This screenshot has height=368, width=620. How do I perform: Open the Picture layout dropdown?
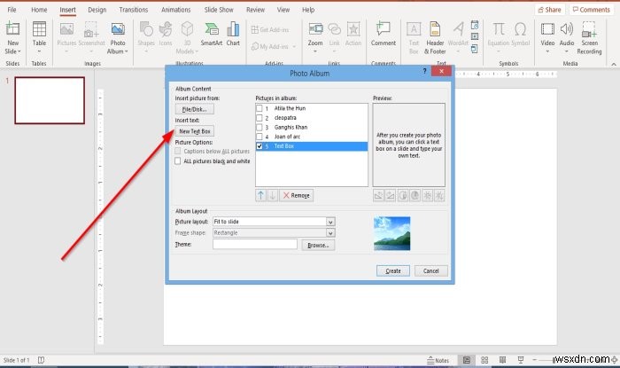330,222
